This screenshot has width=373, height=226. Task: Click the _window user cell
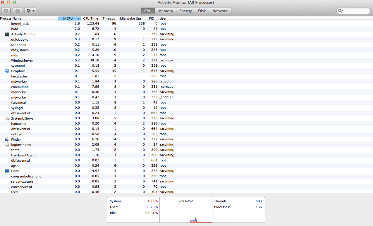pyautogui.click(x=166, y=61)
